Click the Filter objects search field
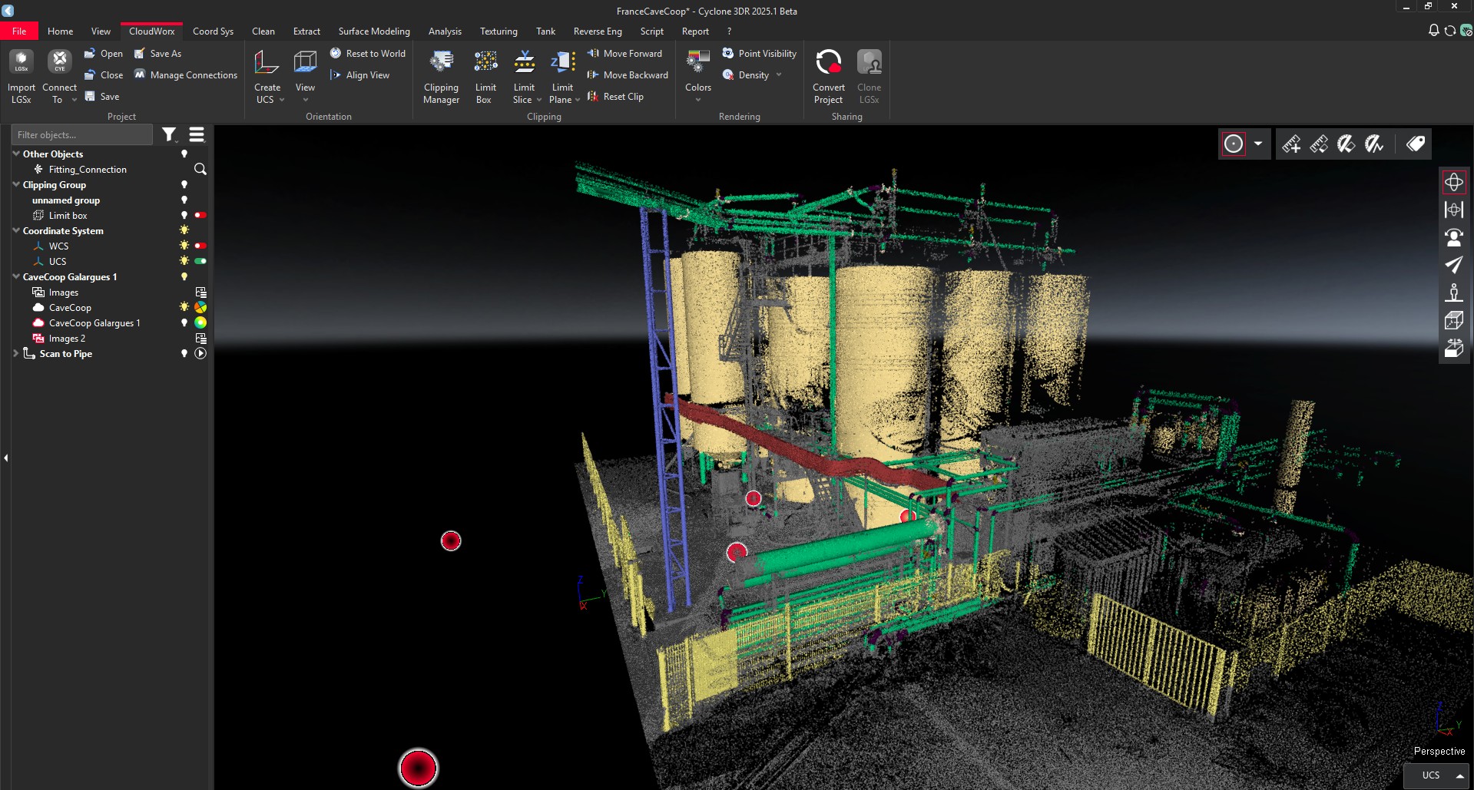The image size is (1474, 790). pos(82,135)
